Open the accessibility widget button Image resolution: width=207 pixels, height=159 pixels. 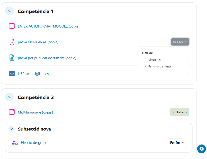click(x=201, y=149)
